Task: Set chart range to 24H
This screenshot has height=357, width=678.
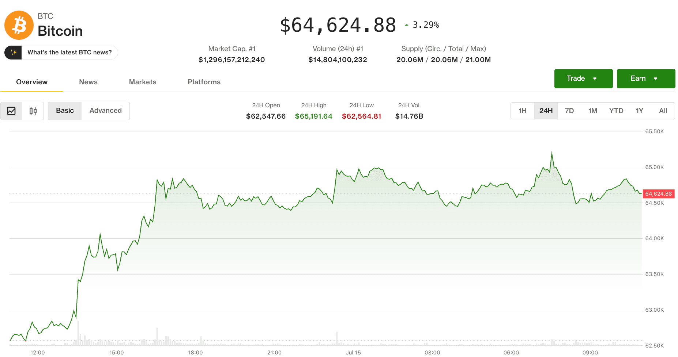Action: [x=546, y=111]
